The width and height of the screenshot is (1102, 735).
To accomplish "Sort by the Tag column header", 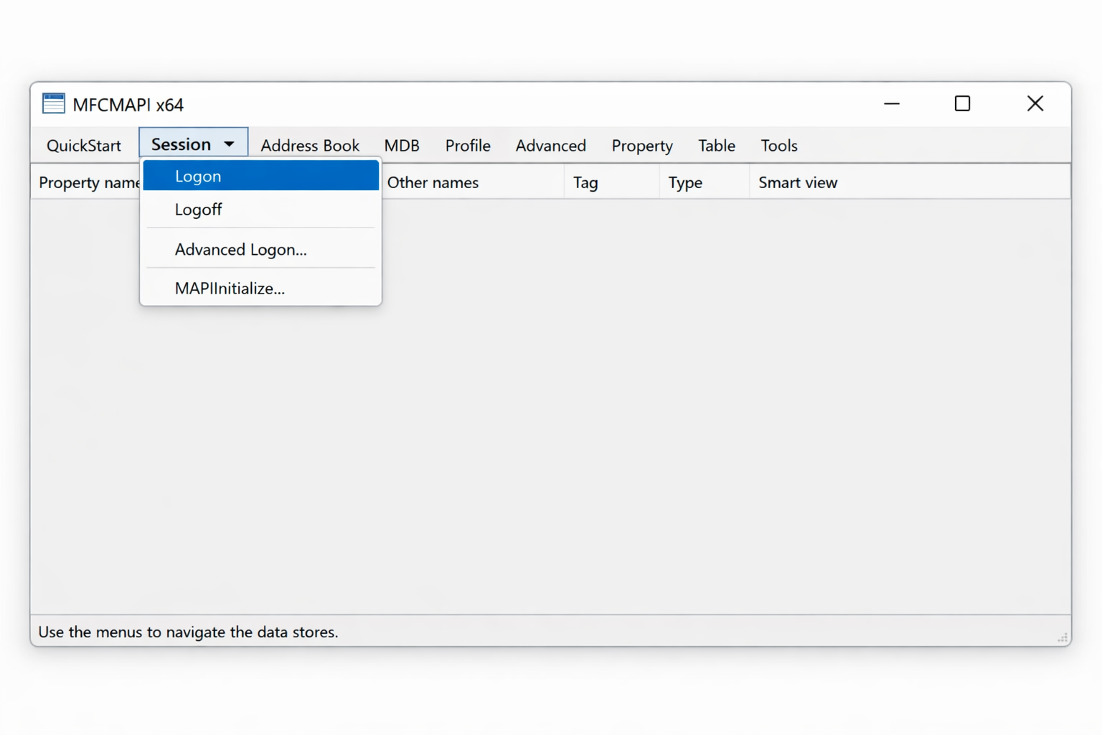I will [x=585, y=182].
